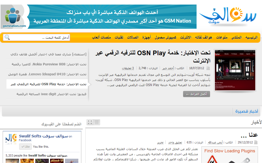Click author link أحمد جبر

pyautogui.click(x=168, y=68)
